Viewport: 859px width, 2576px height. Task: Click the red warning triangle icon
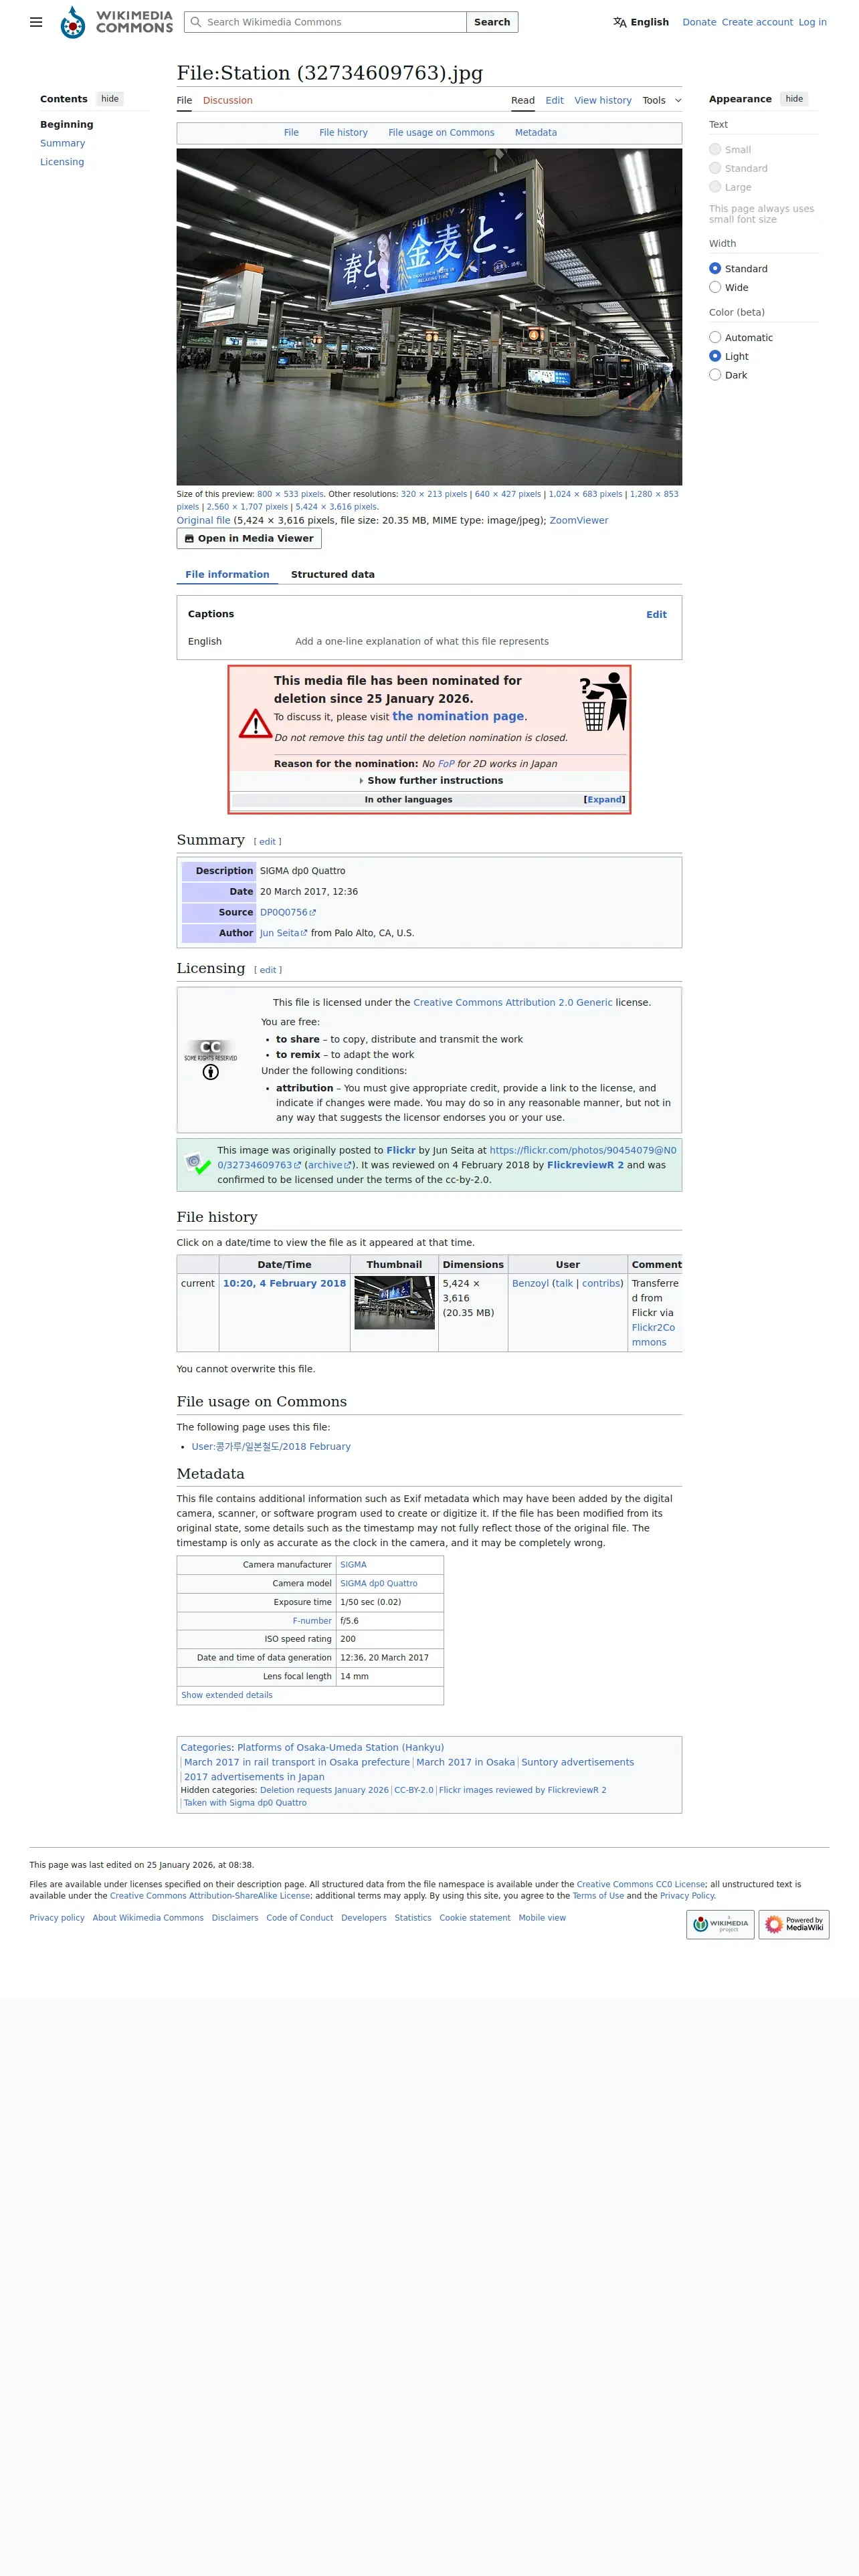[x=255, y=723]
